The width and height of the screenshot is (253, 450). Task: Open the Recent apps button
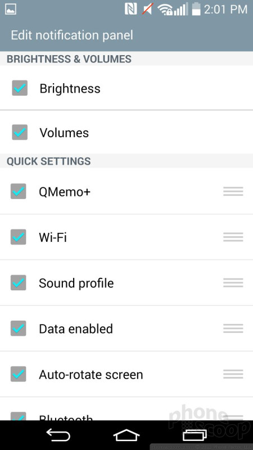tap(195, 435)
